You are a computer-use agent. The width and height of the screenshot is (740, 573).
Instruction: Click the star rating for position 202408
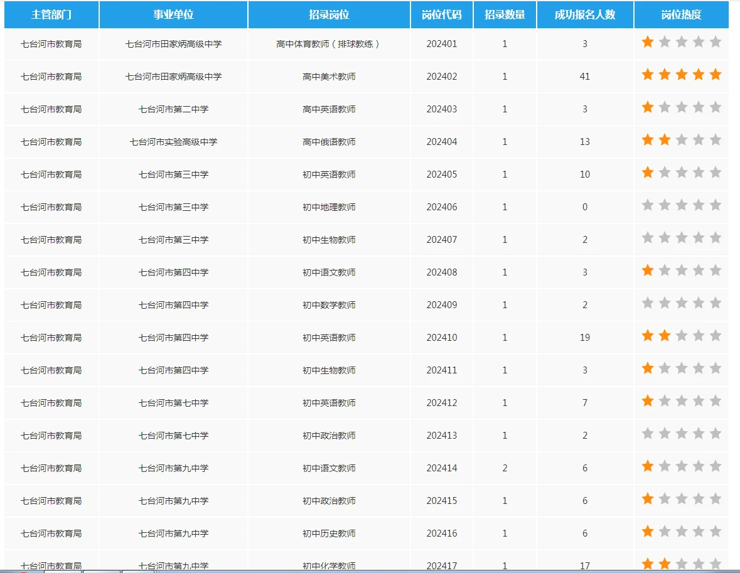point(682,270)
